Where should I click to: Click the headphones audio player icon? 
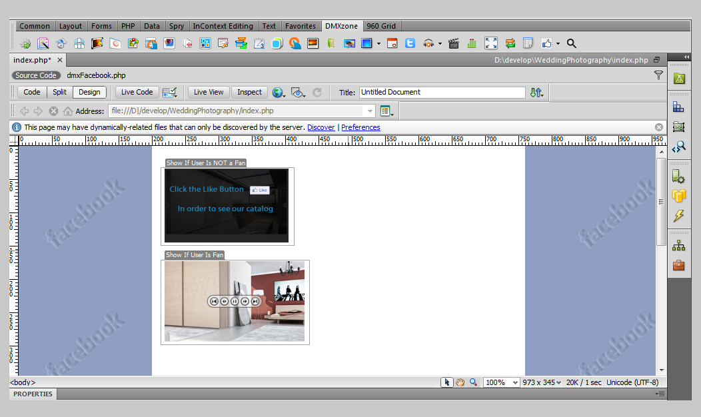pos(428,43)
